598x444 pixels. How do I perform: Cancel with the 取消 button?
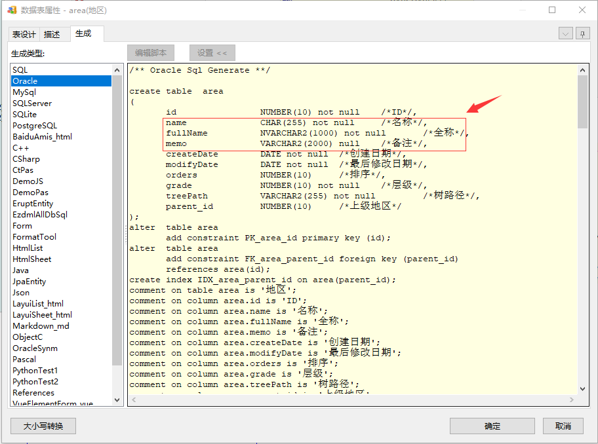click(563, 426)
